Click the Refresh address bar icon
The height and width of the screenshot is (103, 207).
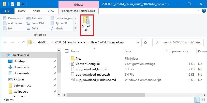click(145, 42)
